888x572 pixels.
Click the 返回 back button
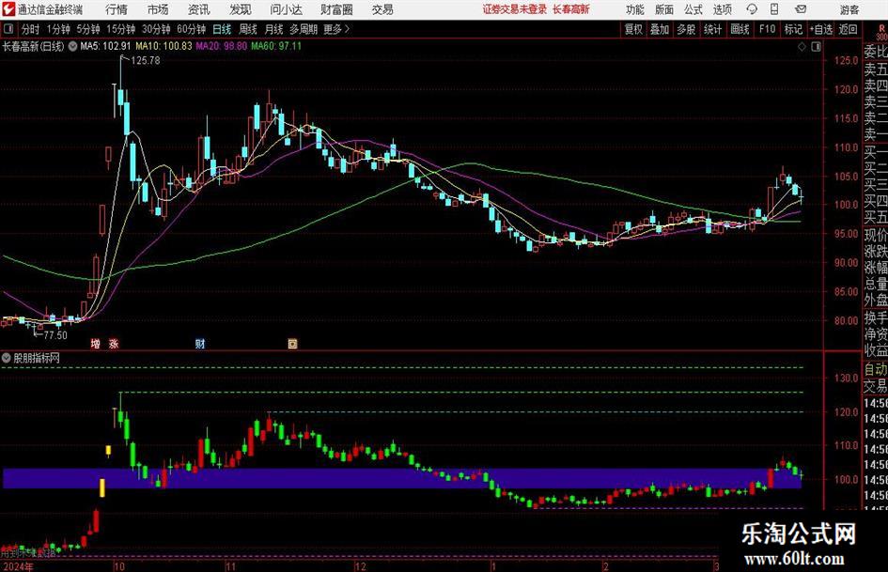pyautogui.click(x=848, y=29)
